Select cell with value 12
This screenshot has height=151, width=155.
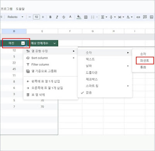(14, 50)
